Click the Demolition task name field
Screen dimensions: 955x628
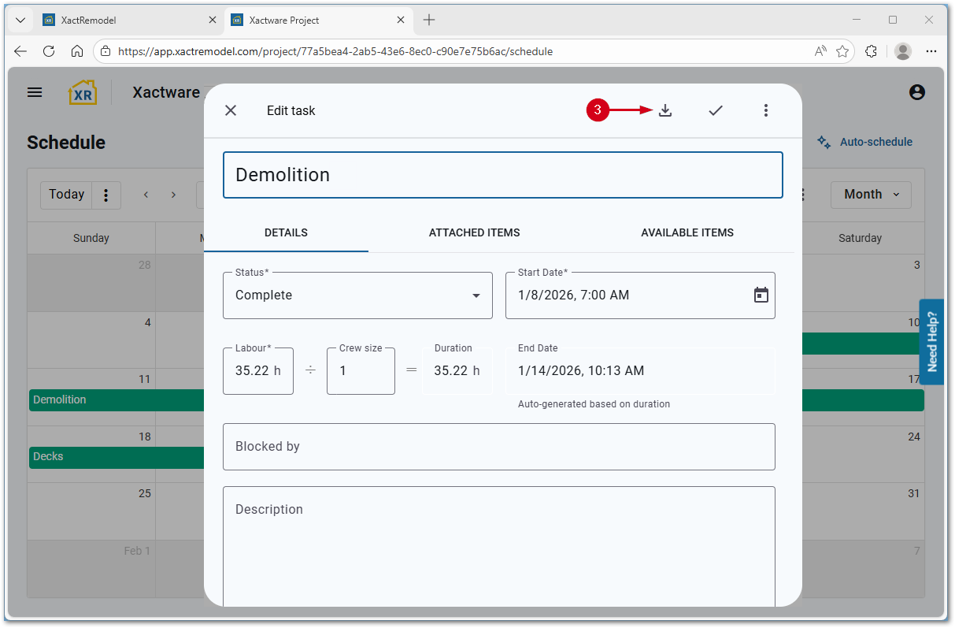[x=502, y=175]
